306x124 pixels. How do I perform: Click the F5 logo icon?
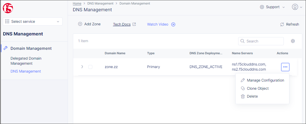point(8,8)
